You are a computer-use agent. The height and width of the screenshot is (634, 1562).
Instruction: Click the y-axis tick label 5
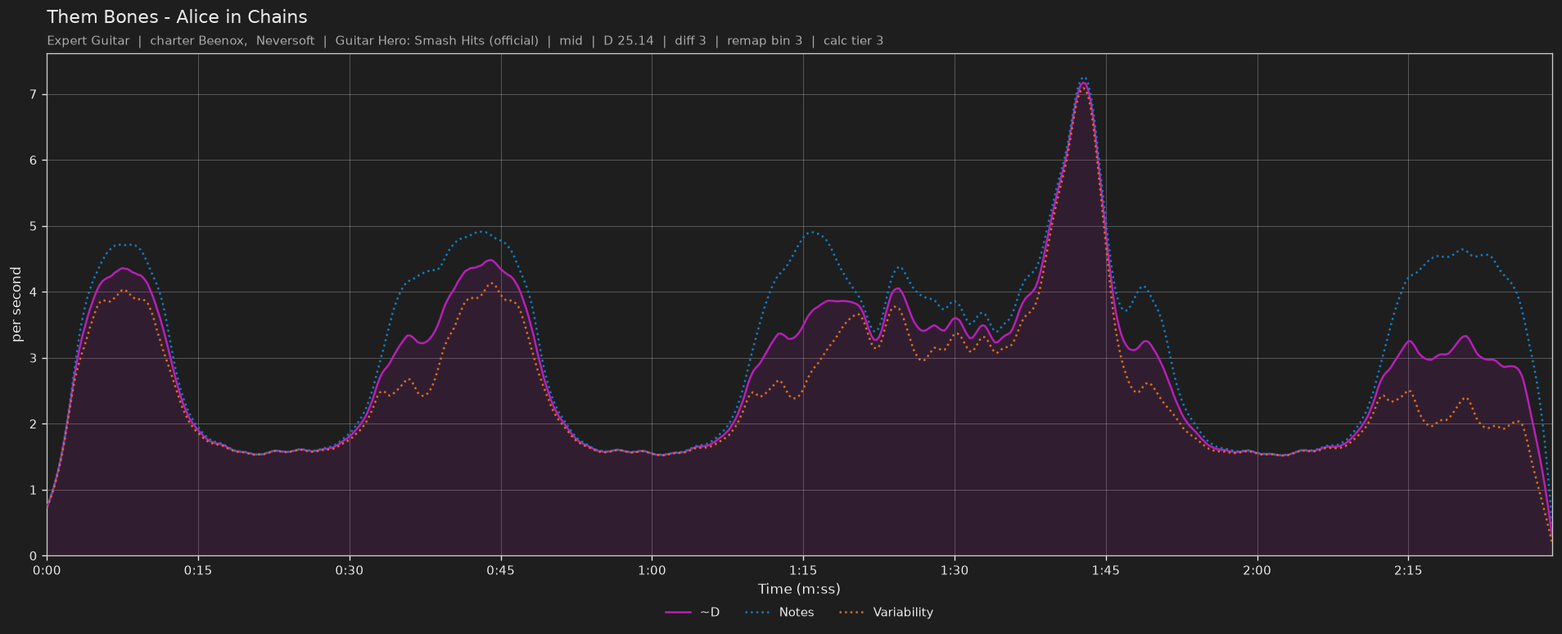point(34,227)
